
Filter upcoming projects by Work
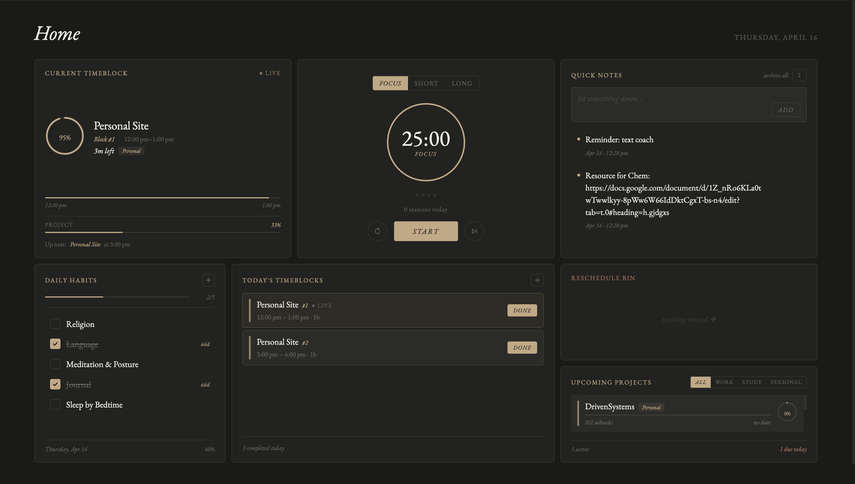pyautogui.click(x=724, y=382)
